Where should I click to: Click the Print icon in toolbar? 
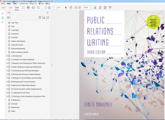coord(28,8)
